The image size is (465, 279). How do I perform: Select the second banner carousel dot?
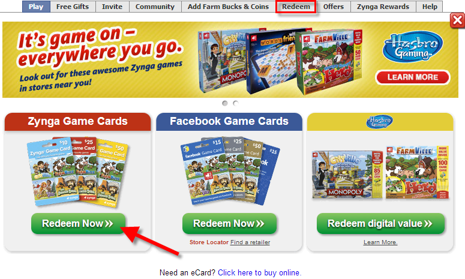(235, 103)
